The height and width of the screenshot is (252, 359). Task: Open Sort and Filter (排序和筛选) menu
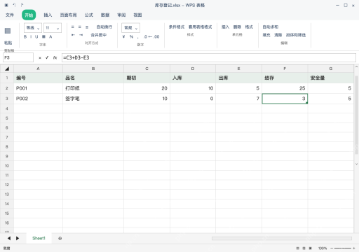pyautogui.click(x=296, y=35)
